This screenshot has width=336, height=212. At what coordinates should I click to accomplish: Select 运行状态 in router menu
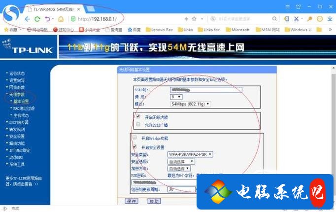point(17,73)
